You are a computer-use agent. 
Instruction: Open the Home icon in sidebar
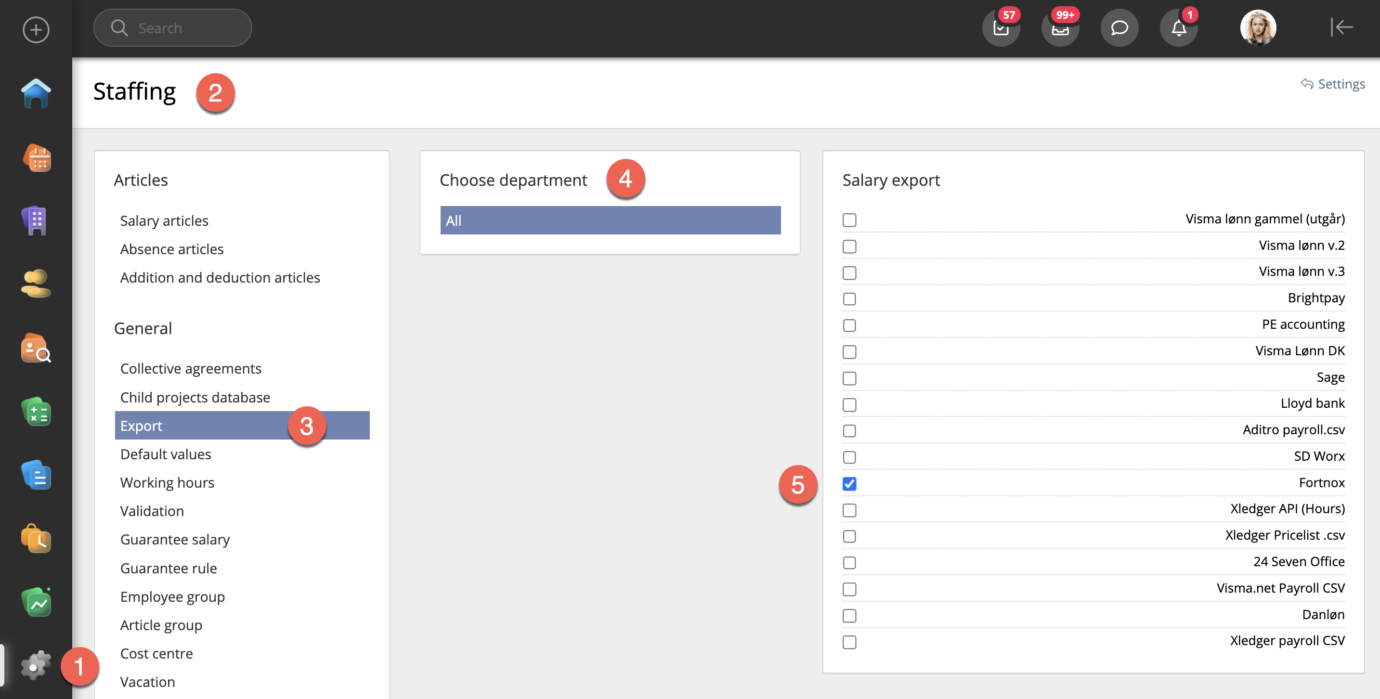coord(36,93)
